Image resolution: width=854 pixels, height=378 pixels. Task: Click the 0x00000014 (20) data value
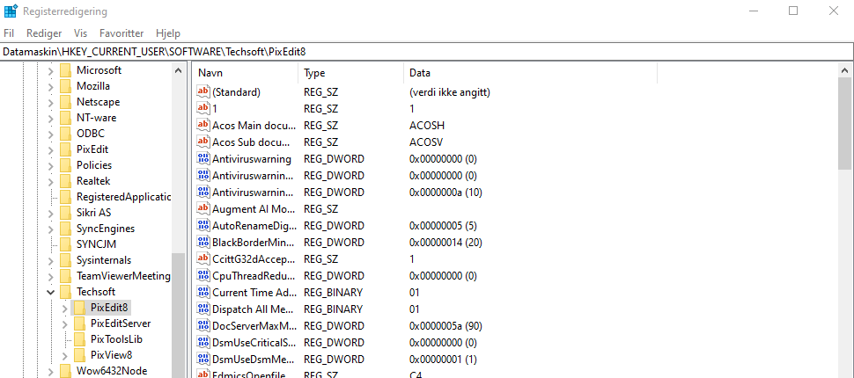pyautogui.click(x=445, y=243)
